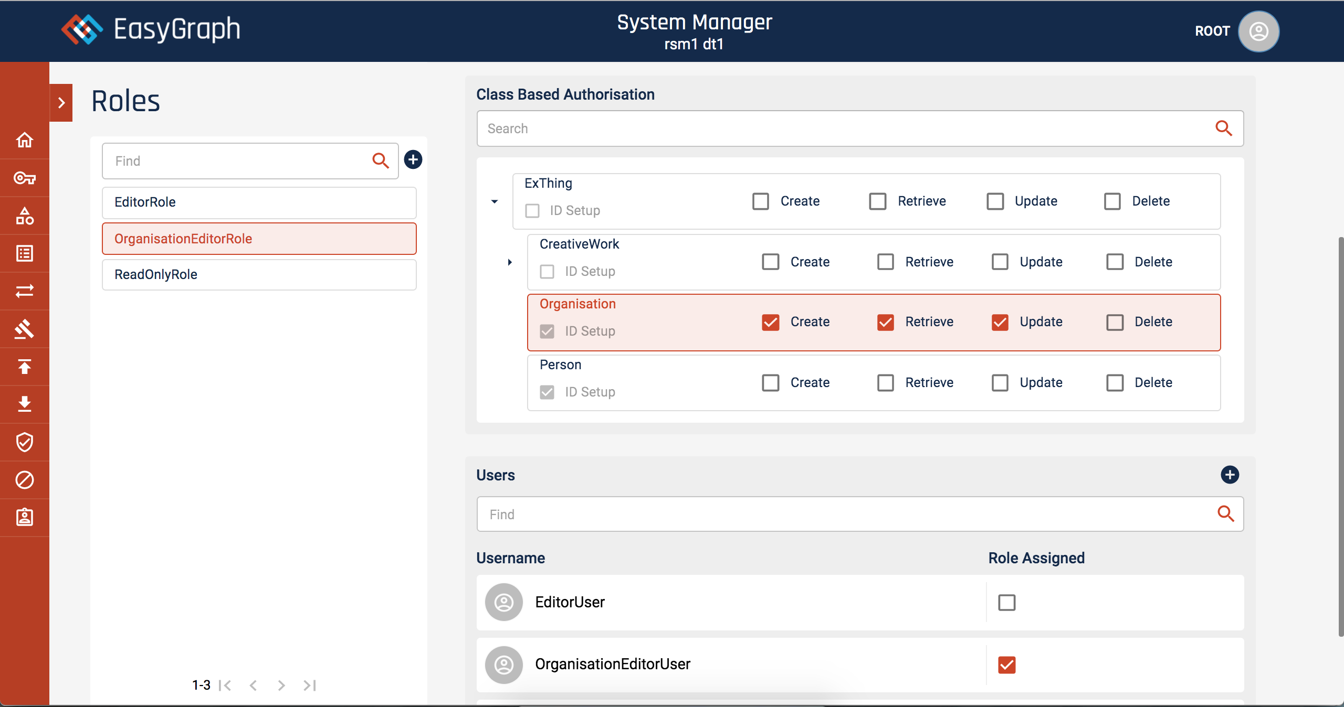Screen dimensions: 1344x707
Task: Select the EditorRole entry
Action: click(x=259, y=202)
